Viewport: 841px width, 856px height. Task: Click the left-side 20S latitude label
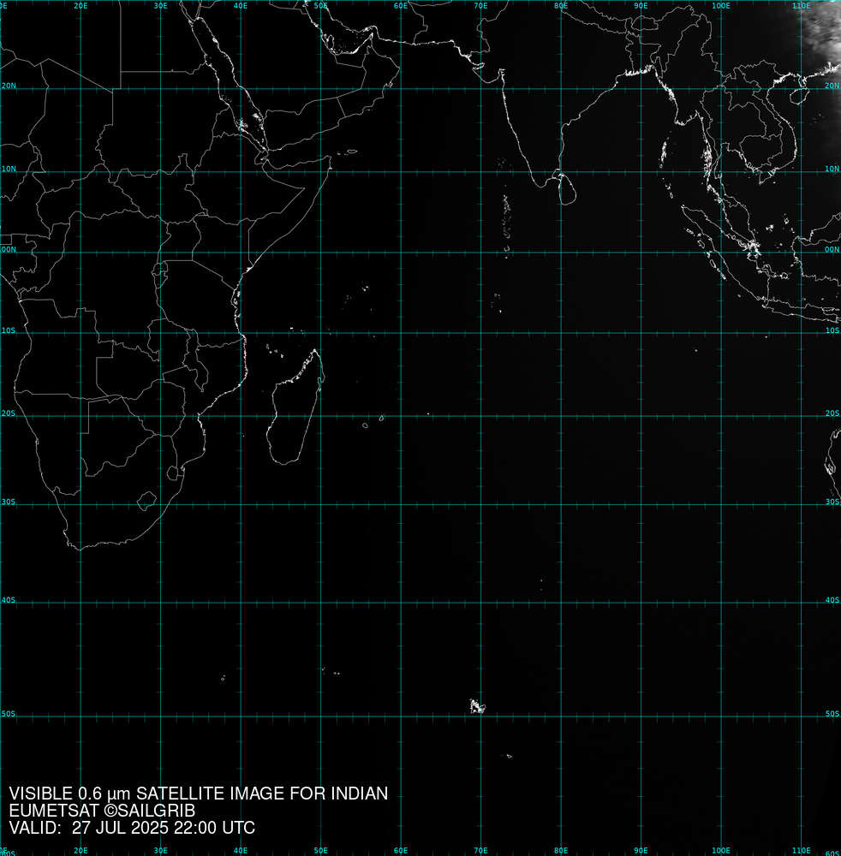point(9,413)
